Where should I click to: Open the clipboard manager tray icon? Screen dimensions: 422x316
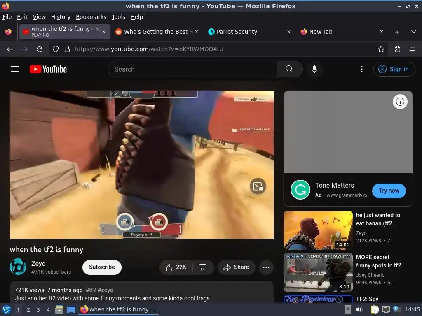pyautogui.click(x=374, y=309)
